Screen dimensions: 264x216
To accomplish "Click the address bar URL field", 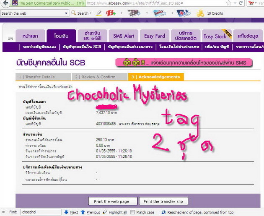I will click(155, 3).
